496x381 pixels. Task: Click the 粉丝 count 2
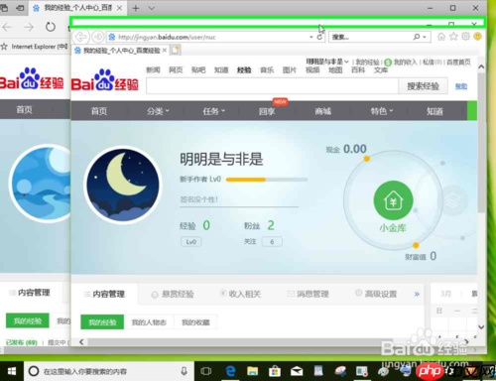click(271, 225)
